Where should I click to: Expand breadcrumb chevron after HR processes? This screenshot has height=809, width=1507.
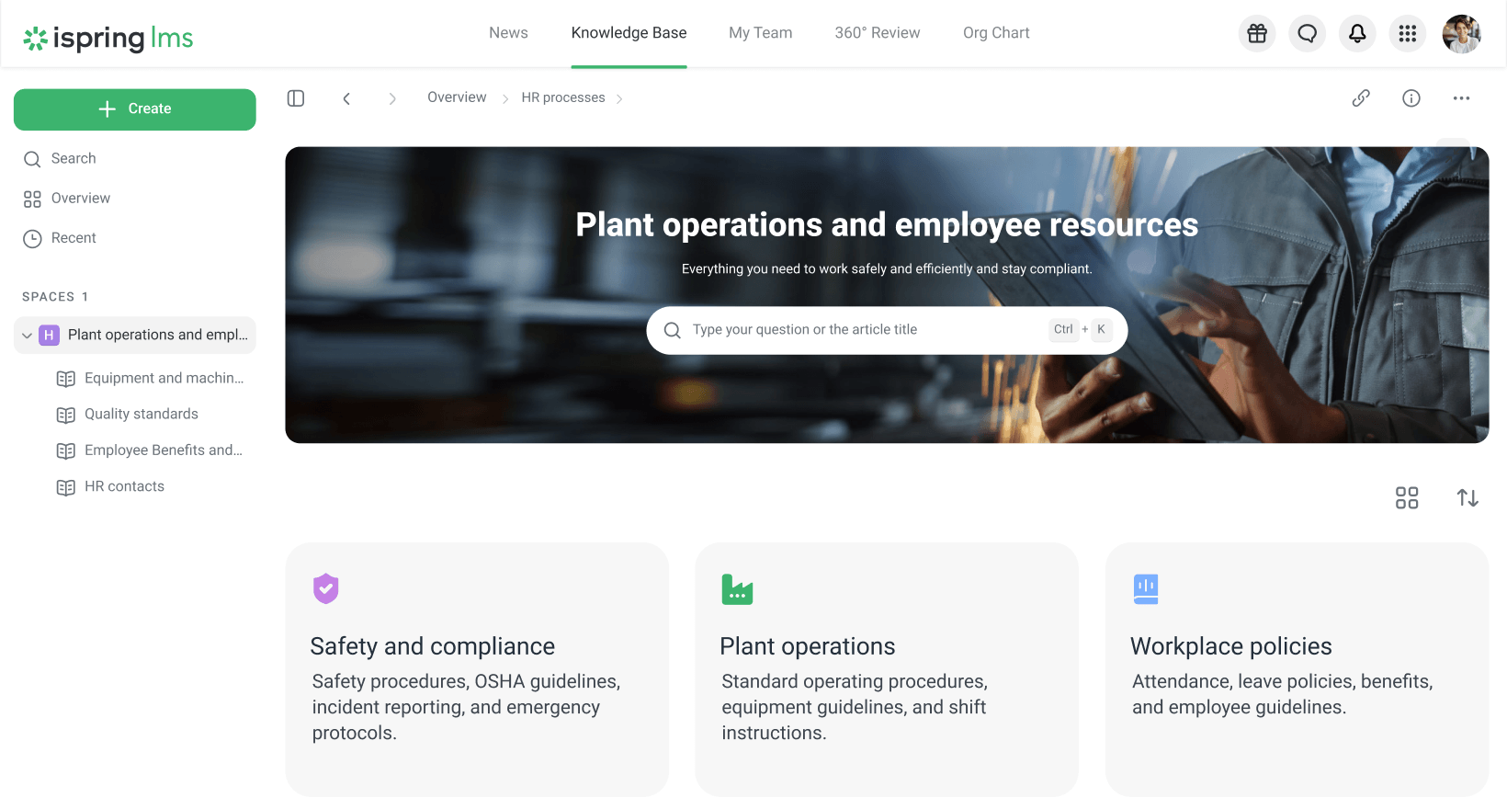[x=619, y=99]
